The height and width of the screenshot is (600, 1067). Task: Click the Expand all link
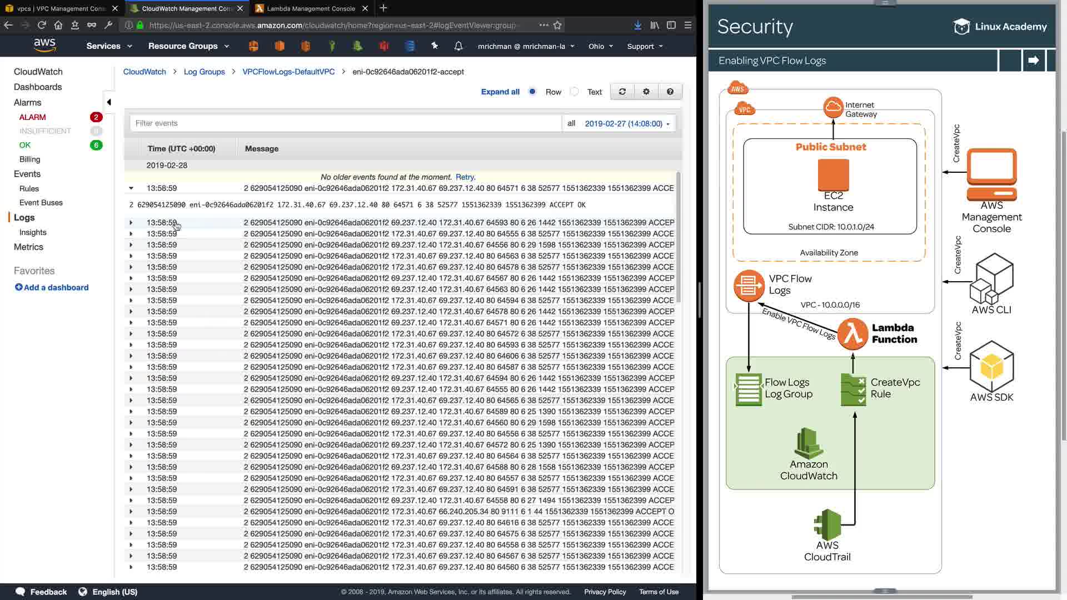point(500,92)
